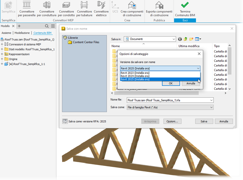The image size is (243, 180).
Task: Click the file list horizontal scrollbar thumb
Action: point(156,93)
